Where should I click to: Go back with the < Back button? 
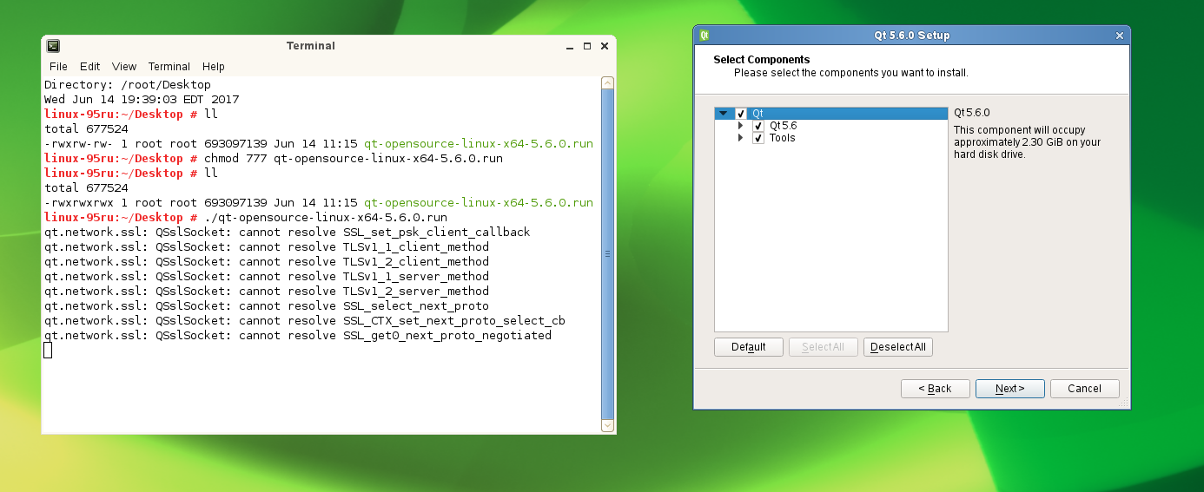click(x=936, y=389)
